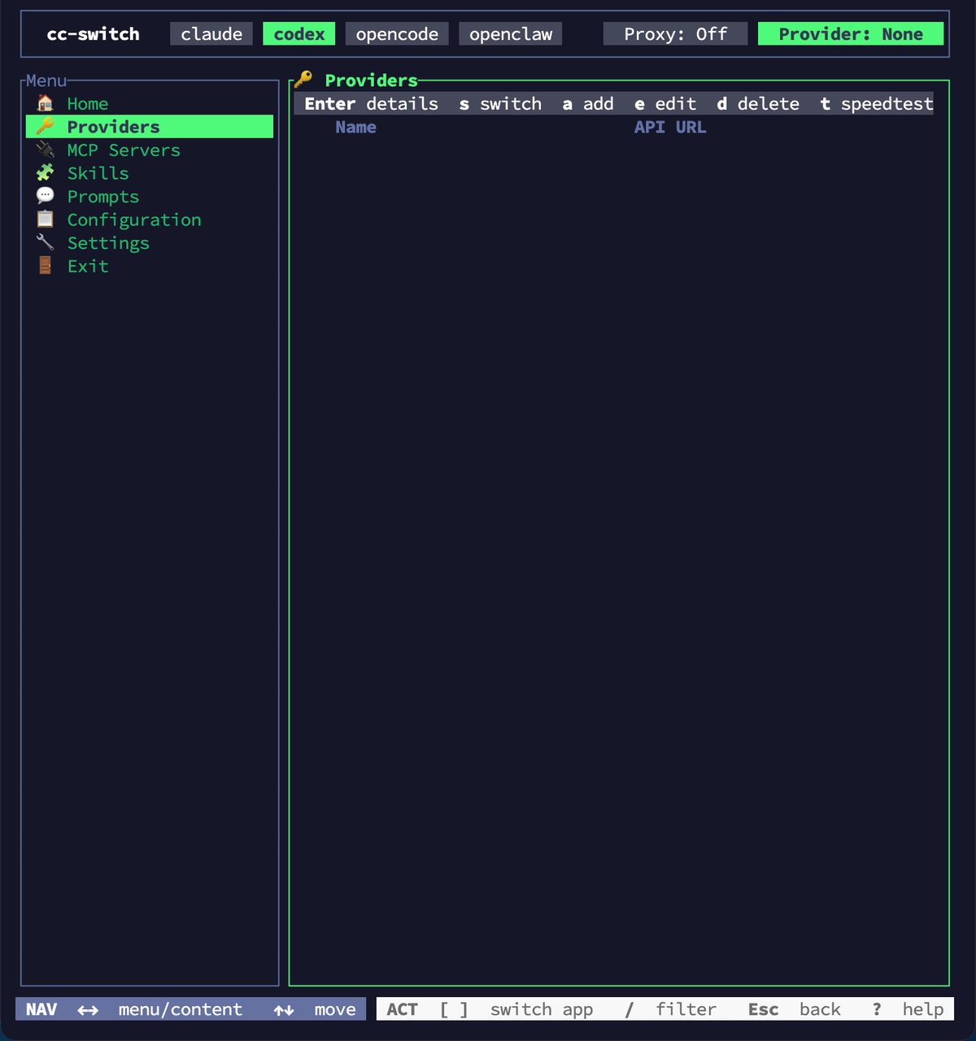Click the Name column header
This screenshot has width=976, height=1041.
tap(355, 127)
